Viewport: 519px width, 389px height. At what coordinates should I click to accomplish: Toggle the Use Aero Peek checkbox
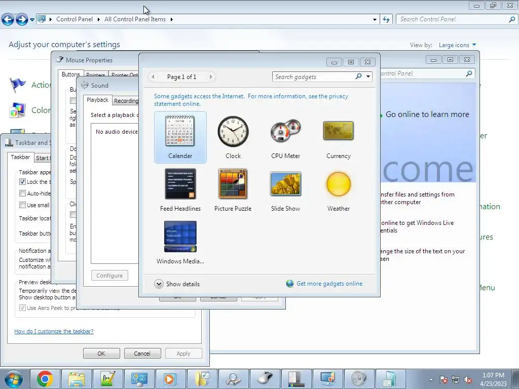coord(22,307)
